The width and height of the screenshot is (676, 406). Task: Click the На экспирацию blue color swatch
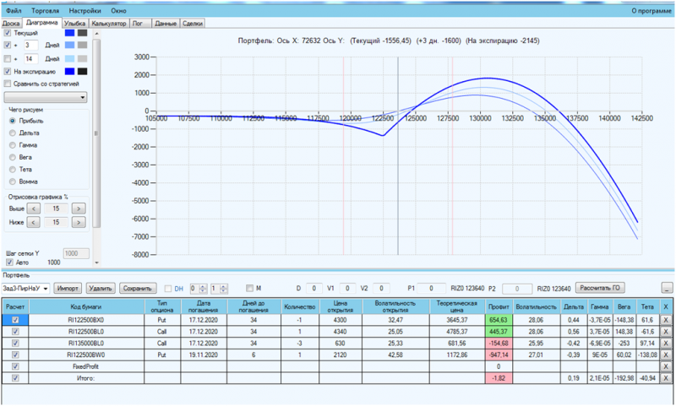(x=69, y=72)
